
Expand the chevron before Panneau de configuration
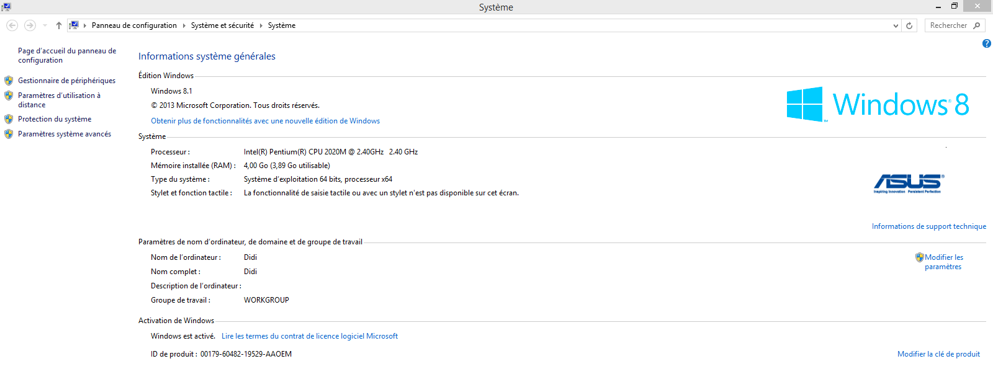(x=85, y=25)
